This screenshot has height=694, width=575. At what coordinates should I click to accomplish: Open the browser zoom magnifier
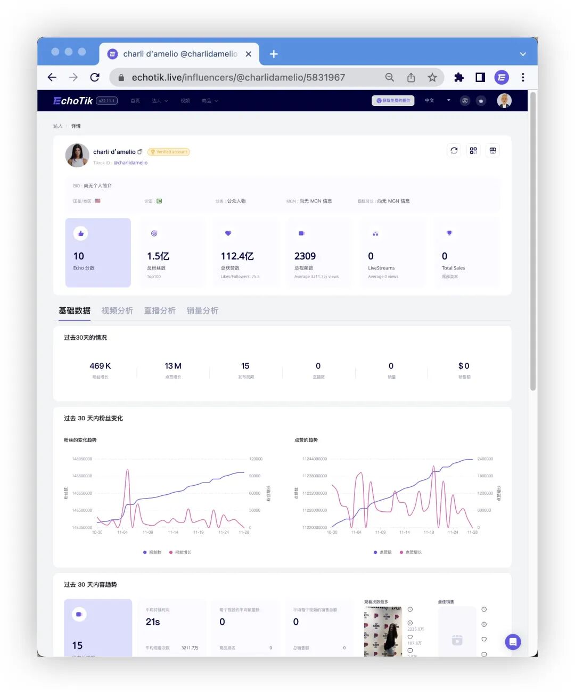coord(390,77)
